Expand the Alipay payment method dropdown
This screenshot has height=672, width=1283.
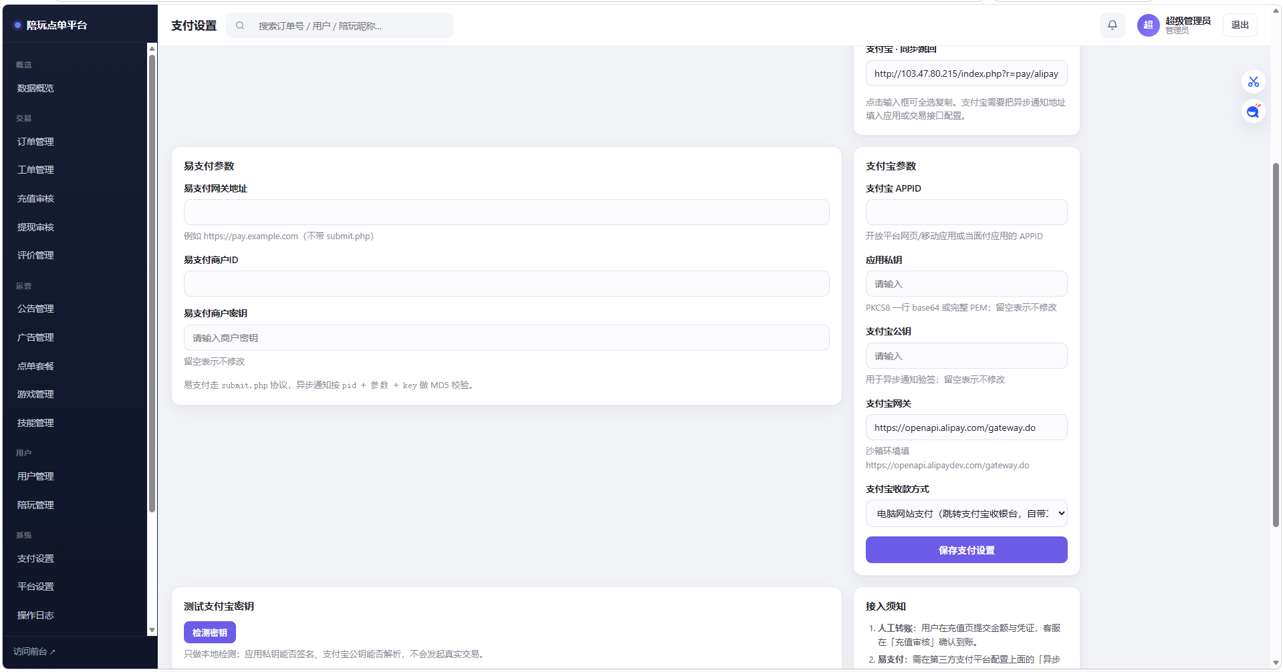pos(966,514)
